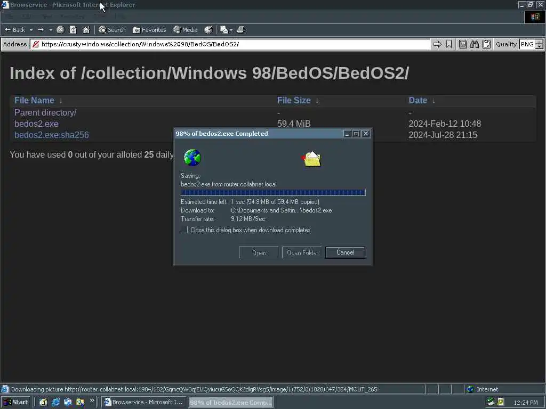Switch to 98% of bedos2.exe taskbar button
This screenshot has height=409, width=546.
[231, 403]
